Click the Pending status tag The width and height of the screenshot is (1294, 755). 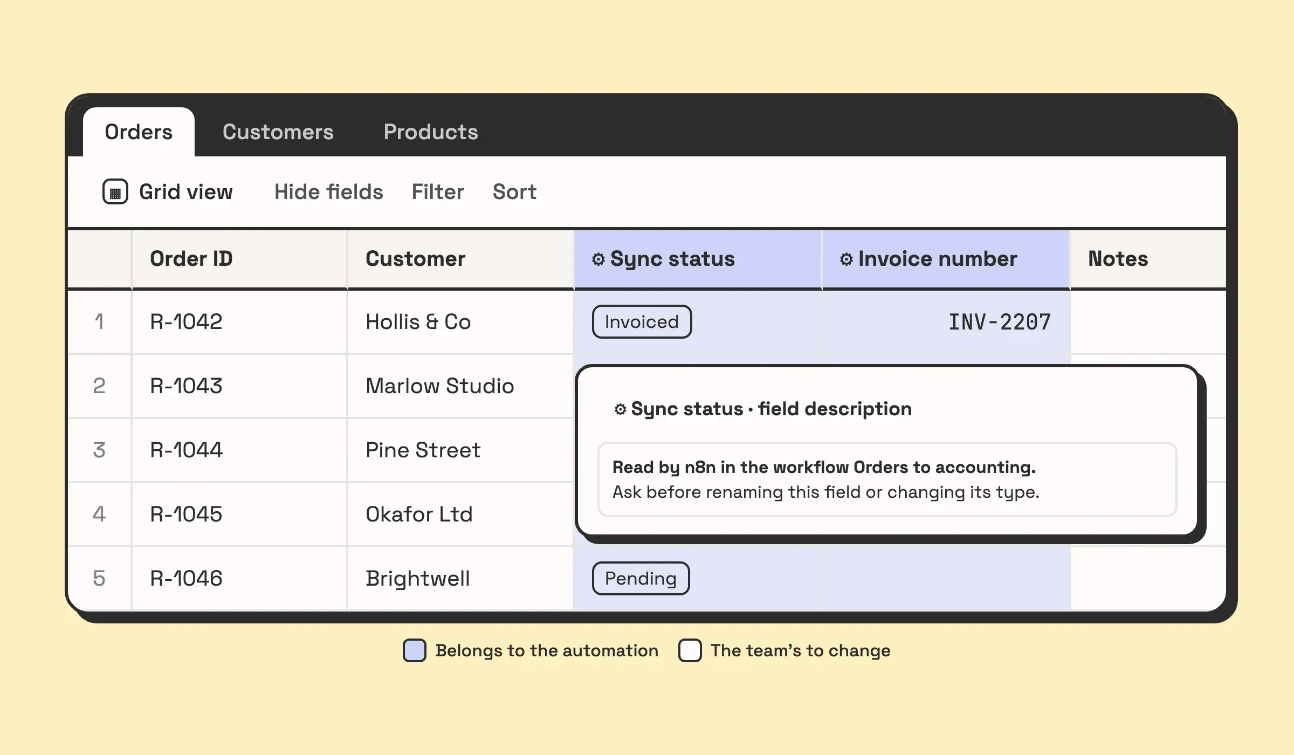click(641, 579)
